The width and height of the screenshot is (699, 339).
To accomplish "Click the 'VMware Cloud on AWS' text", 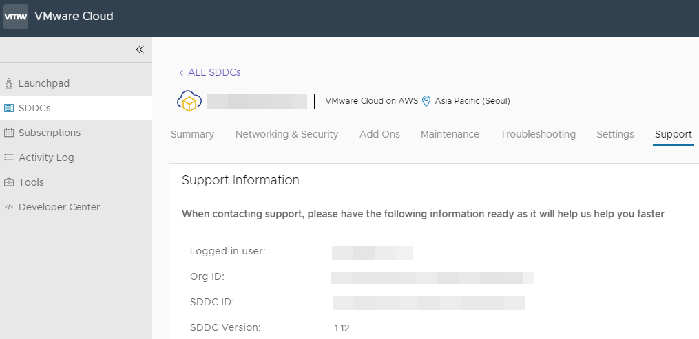I will pyautogui.click(x=372, y=101).
